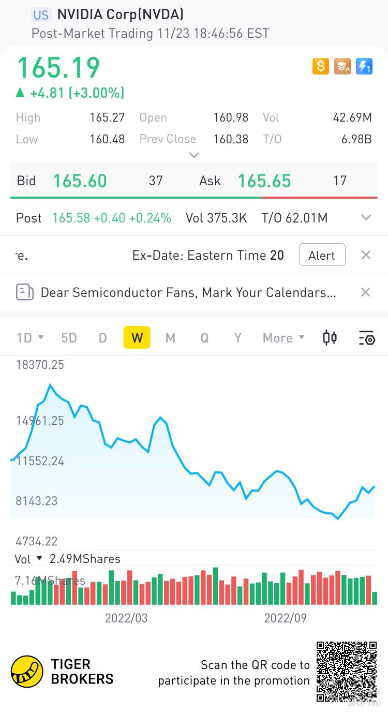388x713 pixels.
Task: Tap the brown layers badge icon
Action: tap(342, 66)
